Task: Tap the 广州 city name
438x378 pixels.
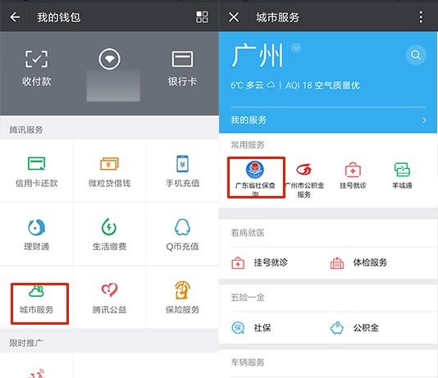Action: 258,56
